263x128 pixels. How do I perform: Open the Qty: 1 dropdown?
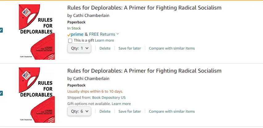pos(79,48)
